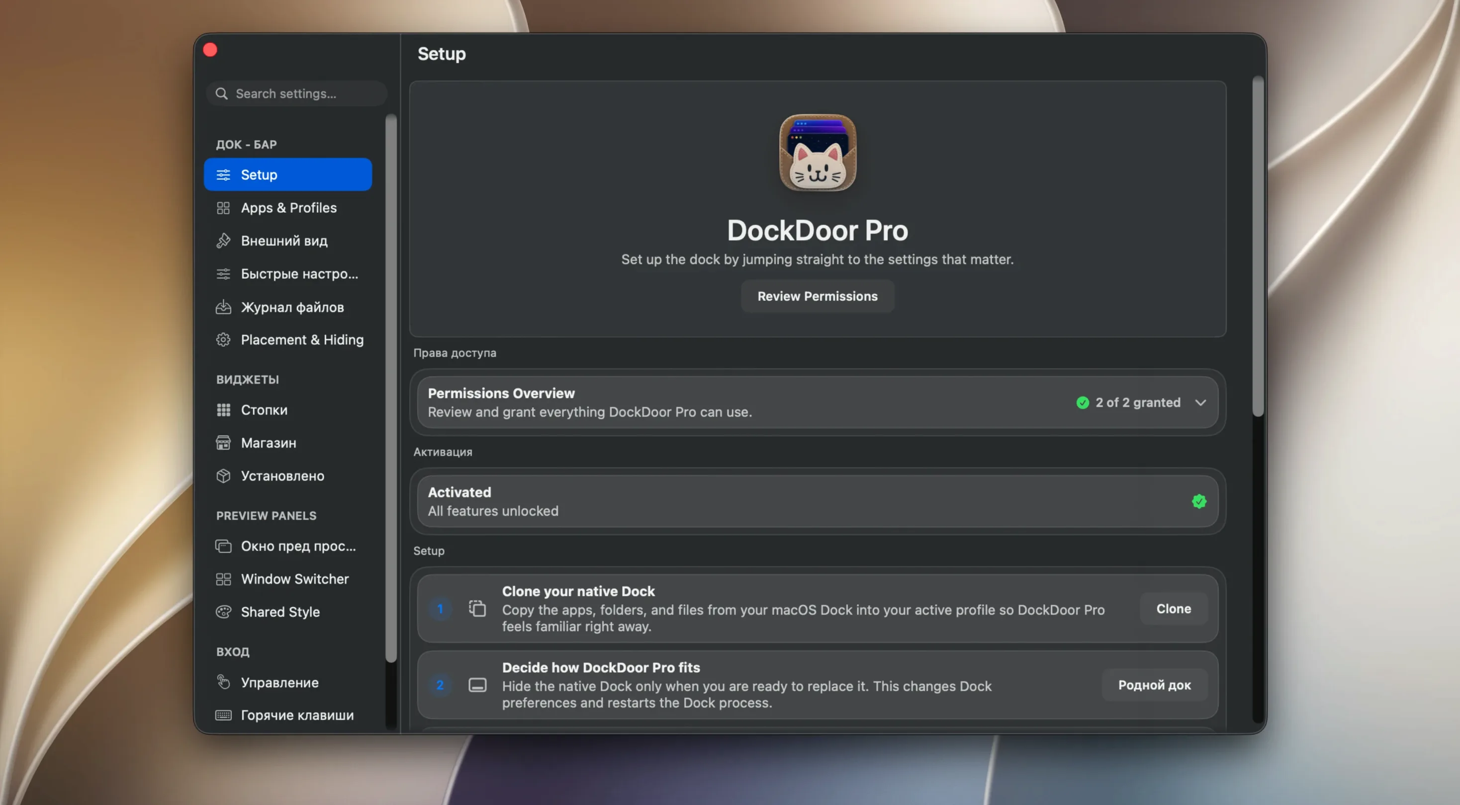Click the green Activated seal badge
This screenshot has height=805, width=1460.
point(1199,501)
